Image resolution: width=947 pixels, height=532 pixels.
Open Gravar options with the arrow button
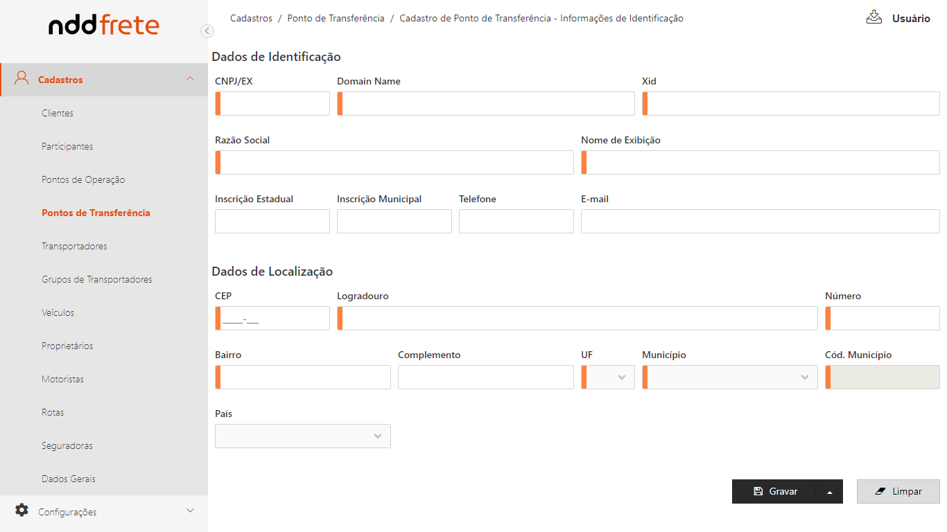pyautogui.click(x=830, y=492)
